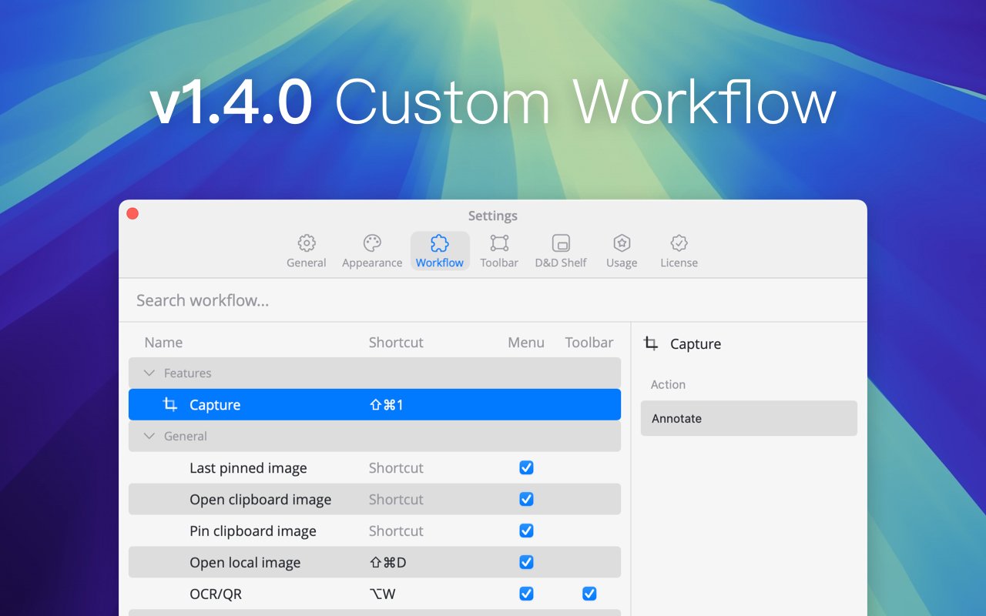The width and height of the screenshot is (986, 616).
Task: Close the Settings window with red button
Action: click(x=132, y=214)
